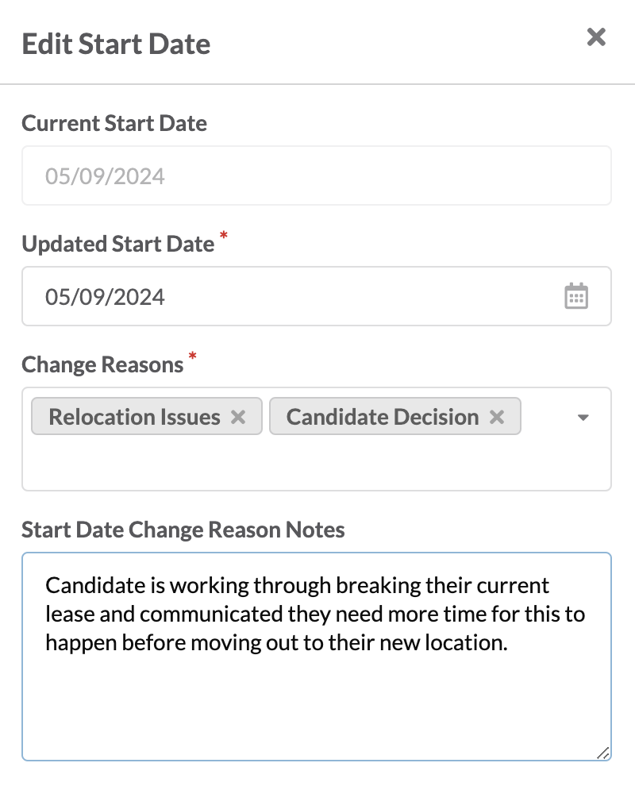
Task: Click the Start Date Change Reason Notes label
Action: pos(183,530)
